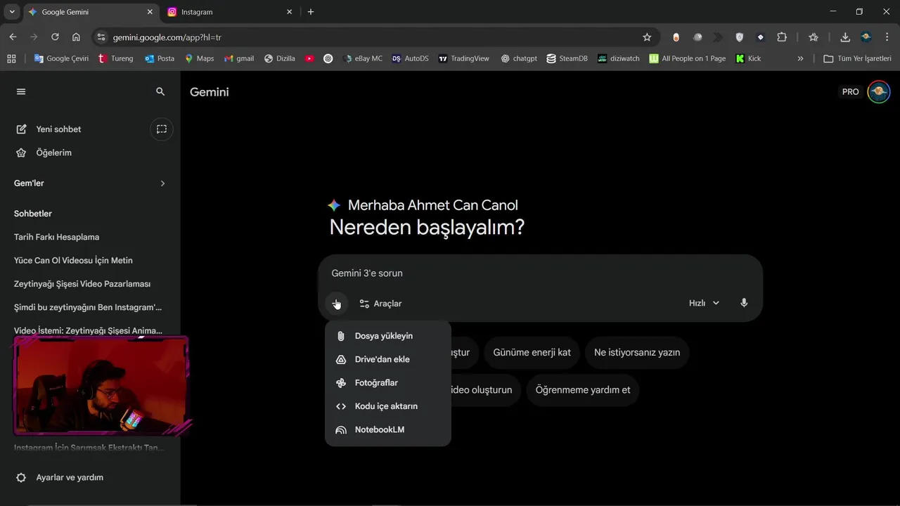
Task: Open the Google account profile avatar
Action: [879, 91]
